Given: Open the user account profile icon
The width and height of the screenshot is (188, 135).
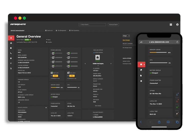Looking at the screenshot, I should (177, 25).
